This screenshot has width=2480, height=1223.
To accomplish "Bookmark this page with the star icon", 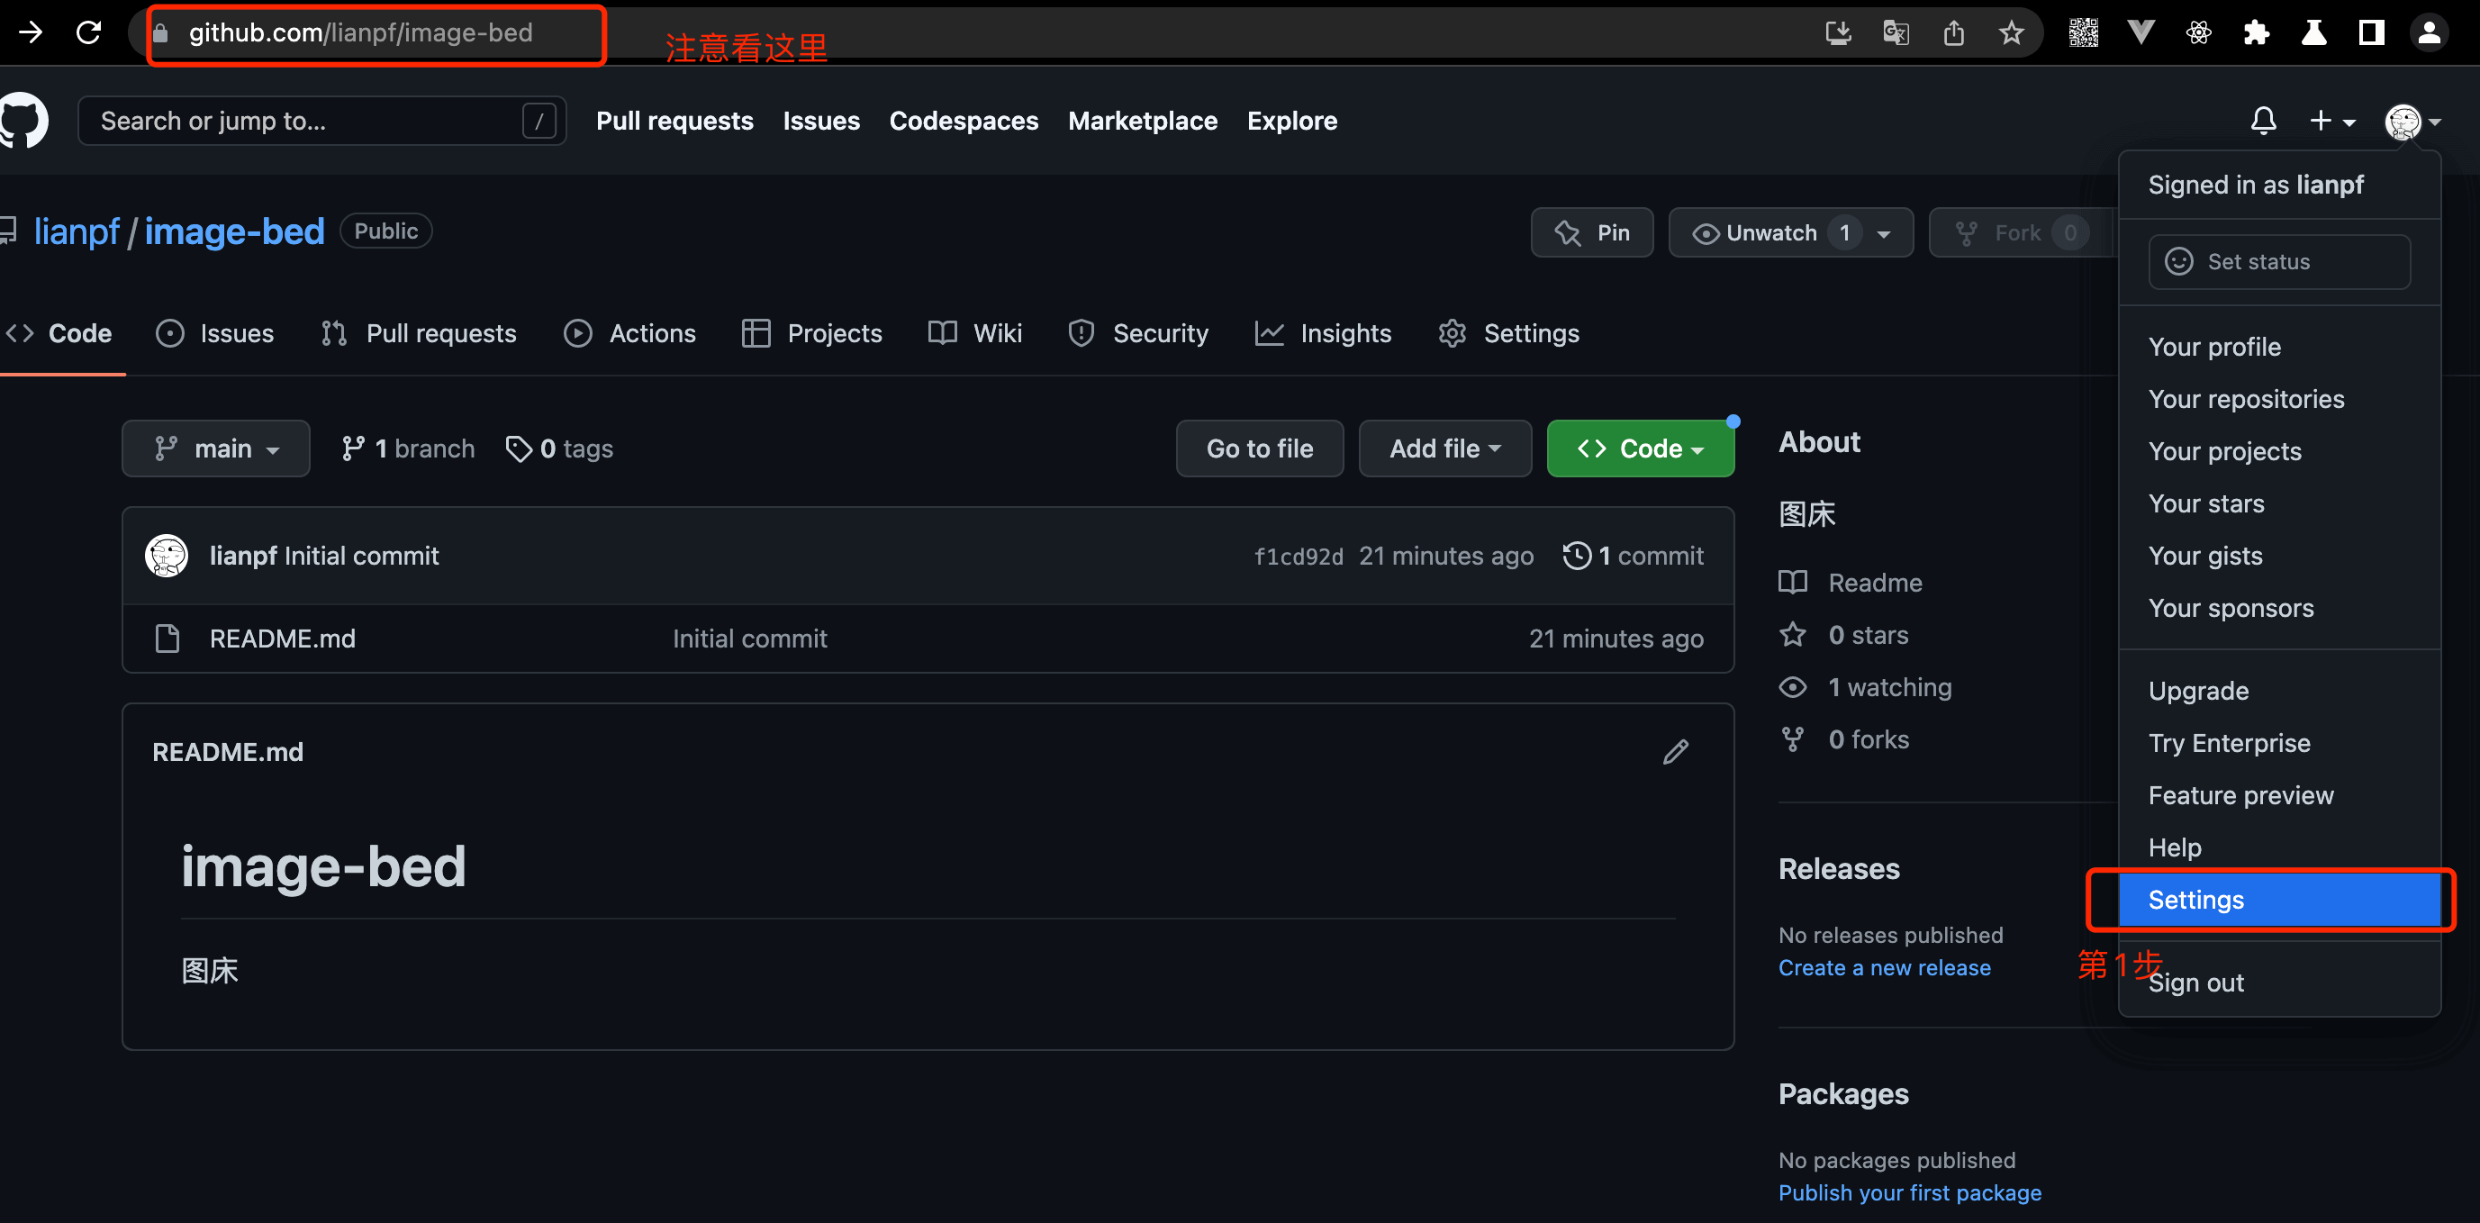I will tap(2011, 33).
